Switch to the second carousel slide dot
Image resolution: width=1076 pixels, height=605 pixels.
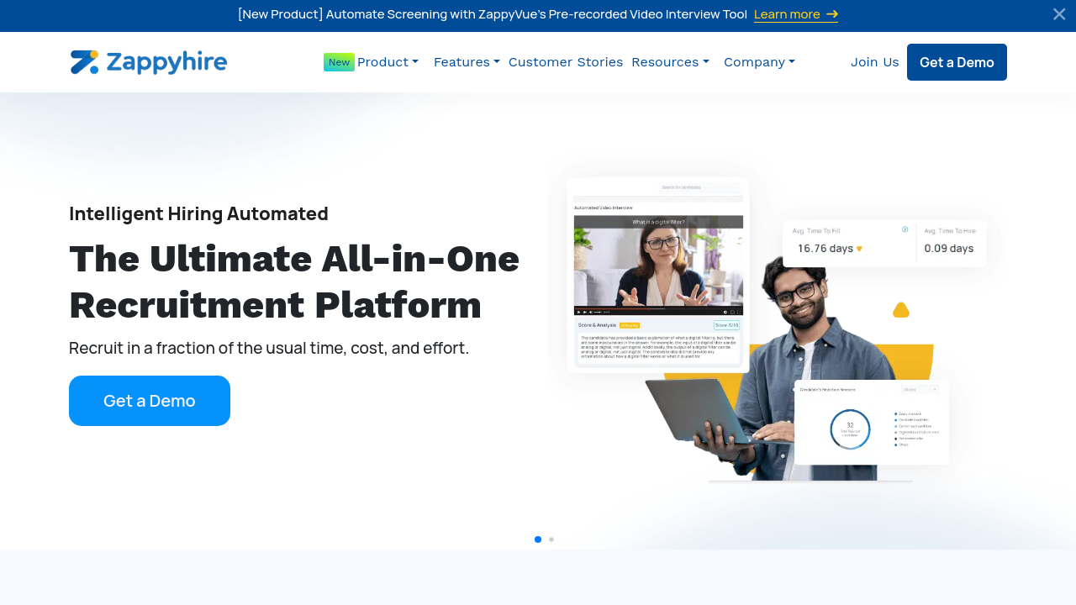pos(551,539)
